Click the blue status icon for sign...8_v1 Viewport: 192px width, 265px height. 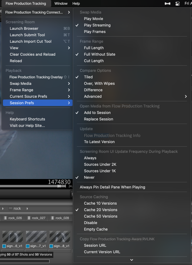(x=51, y=246)
